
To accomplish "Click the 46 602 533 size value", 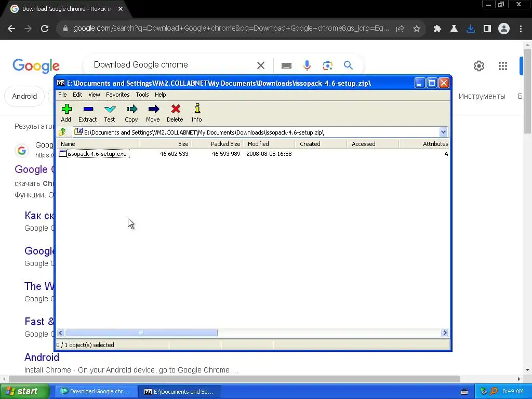I will pyautogui.click(x=174, y=154).
